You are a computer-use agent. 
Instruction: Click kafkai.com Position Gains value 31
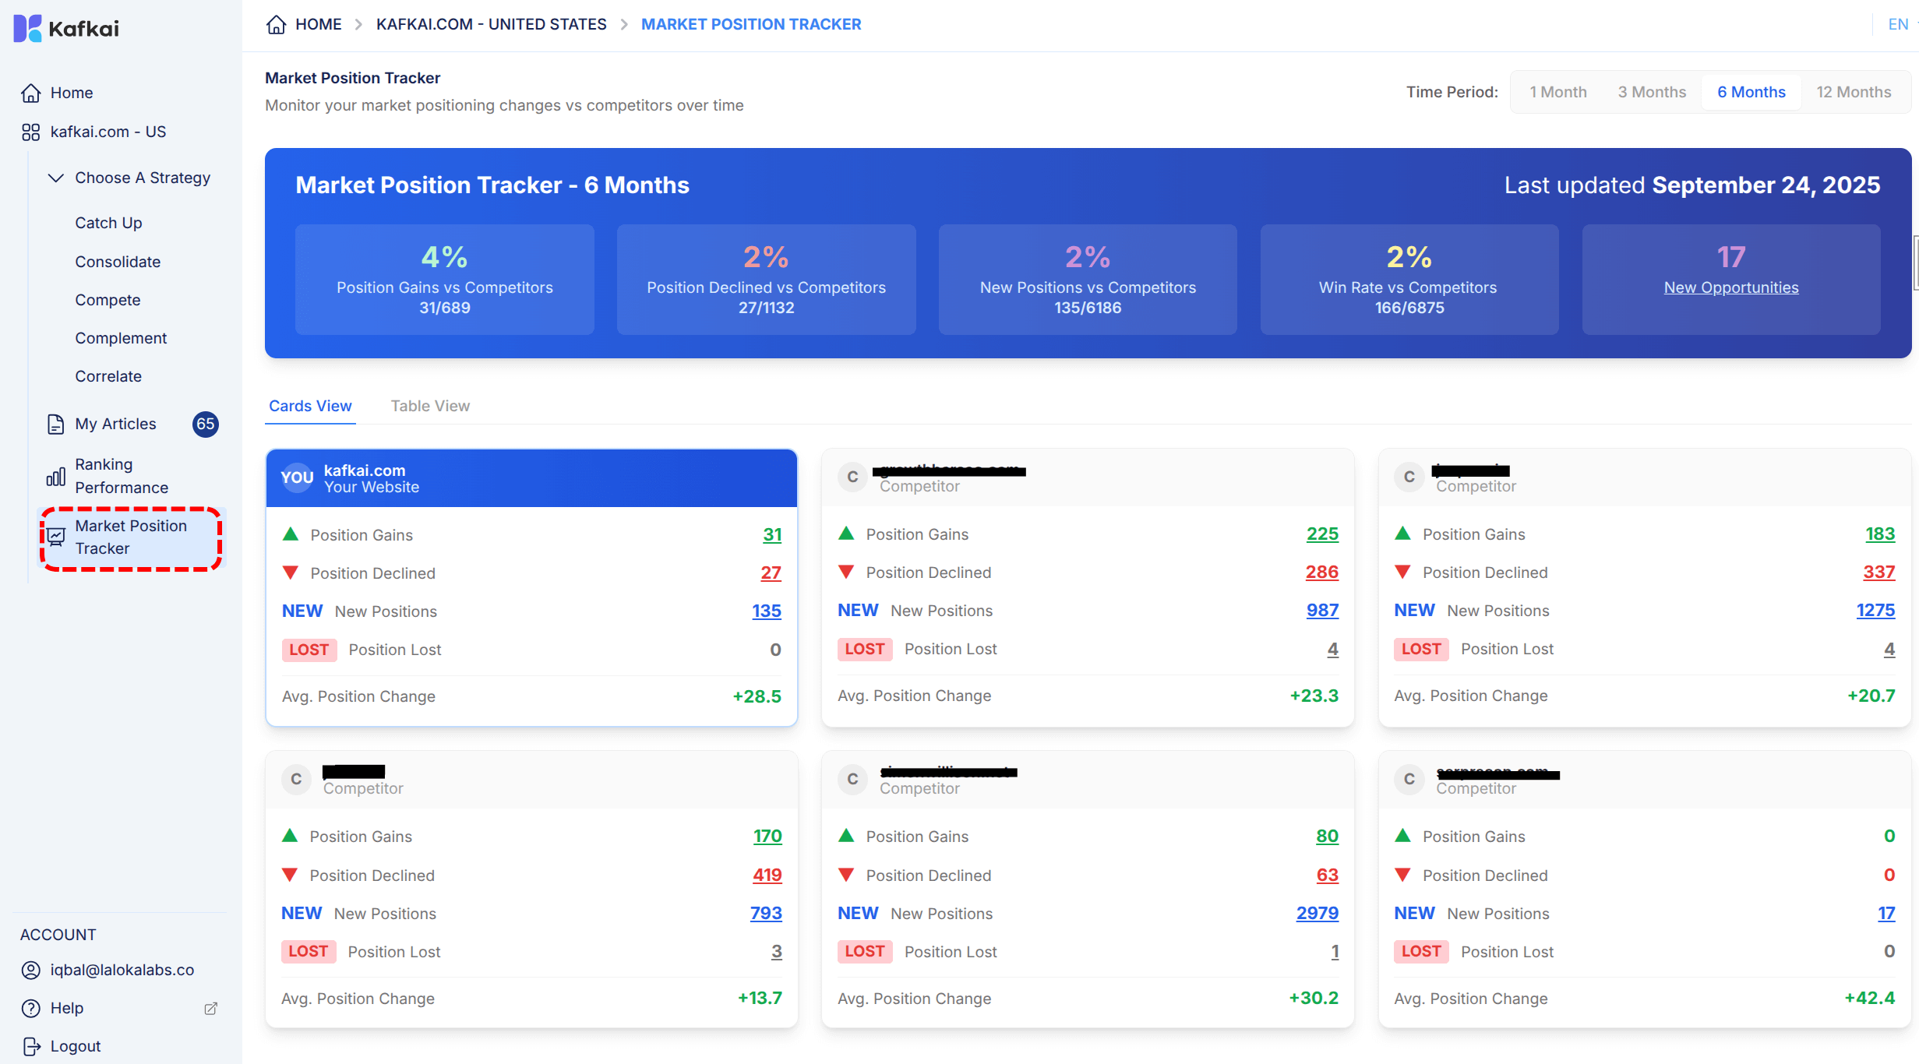pos(771,535)
